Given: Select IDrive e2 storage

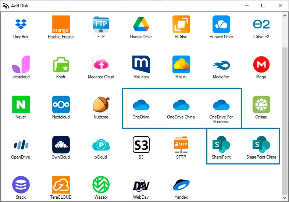Looking at the screenshot, I should point(261,24).
